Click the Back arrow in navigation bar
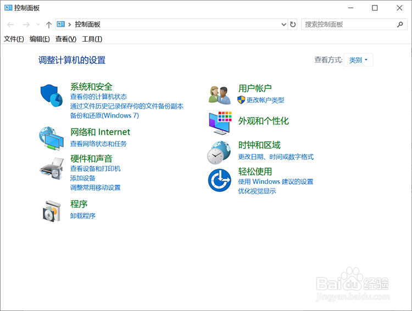412x311 pixels. [10, 25]
